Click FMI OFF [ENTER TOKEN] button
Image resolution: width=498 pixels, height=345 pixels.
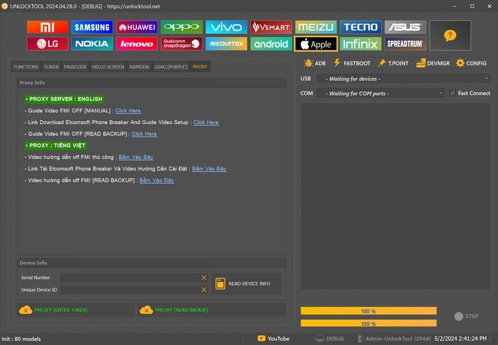coord(76,310)
